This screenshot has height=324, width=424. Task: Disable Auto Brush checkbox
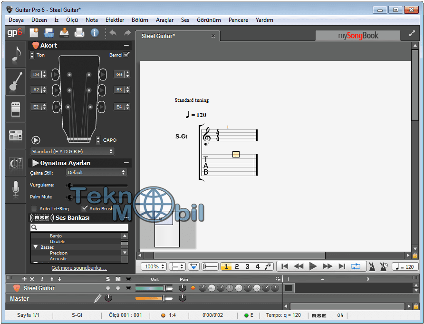tap(84, 208)
